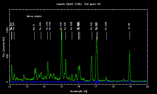Click x-axis tick label 15

tap(61, 87)
